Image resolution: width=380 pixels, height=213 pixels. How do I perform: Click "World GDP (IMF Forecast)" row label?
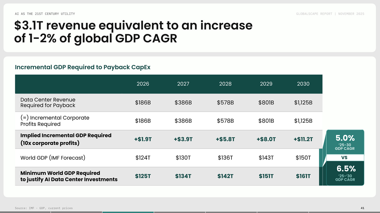53,158
